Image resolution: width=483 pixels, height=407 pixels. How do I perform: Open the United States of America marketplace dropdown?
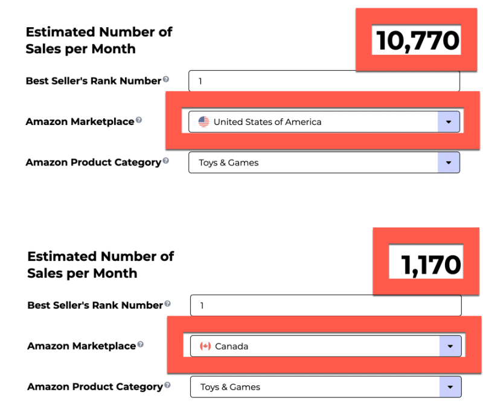tap(449, 121)
